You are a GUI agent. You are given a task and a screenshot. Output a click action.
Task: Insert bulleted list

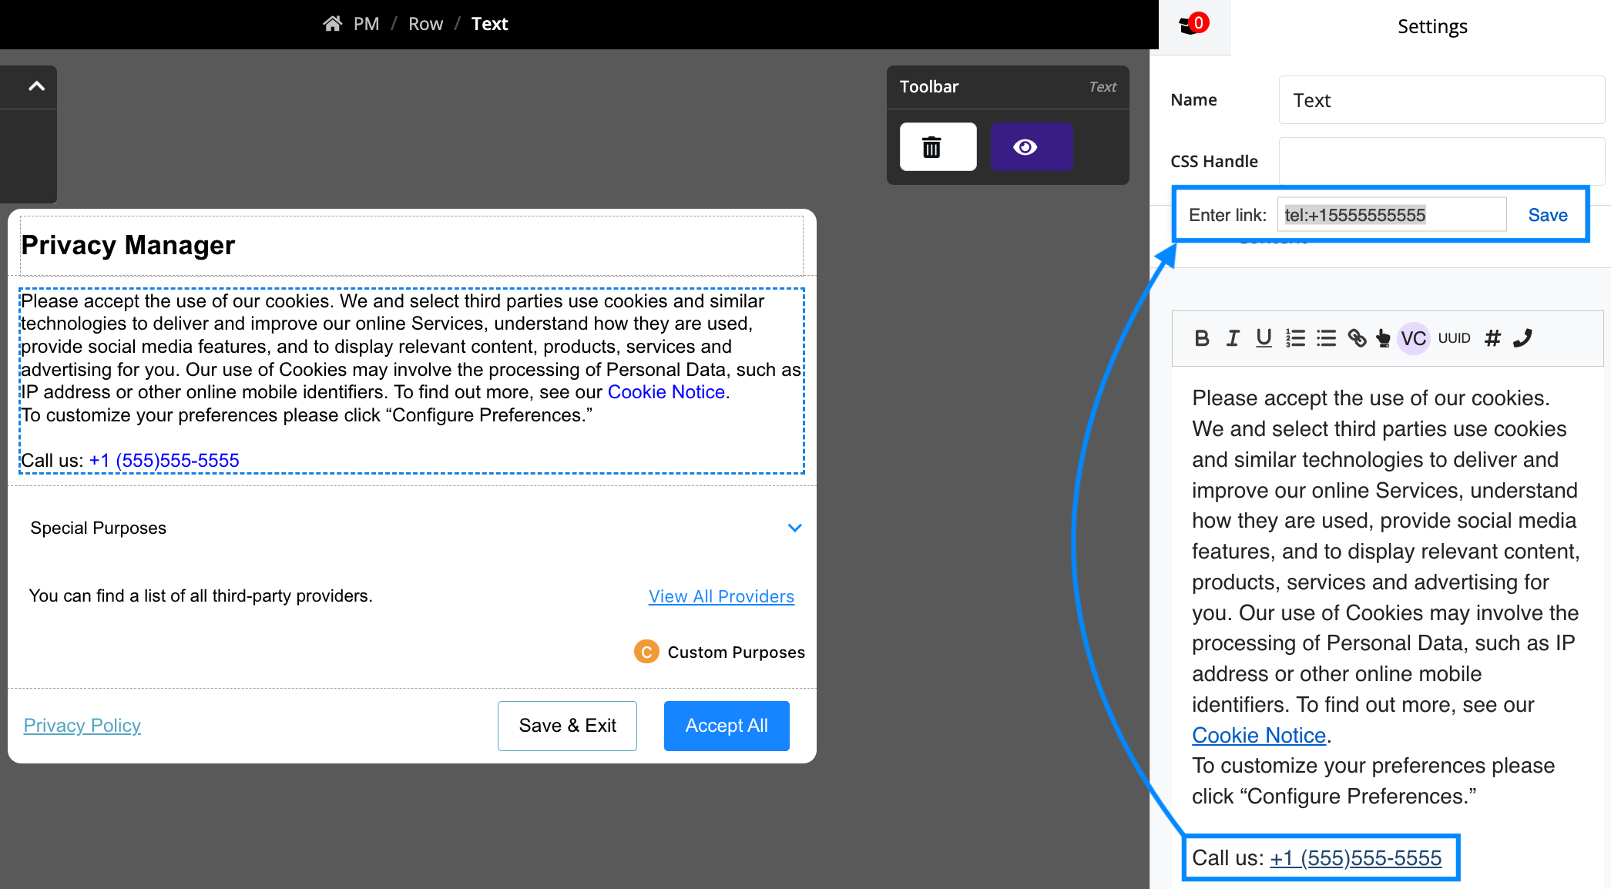1326,338
